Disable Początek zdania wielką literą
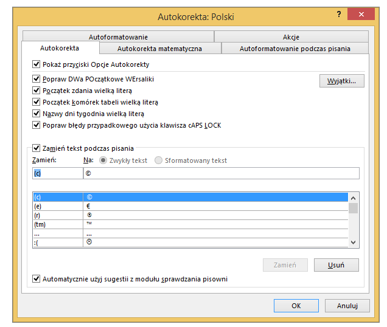Image resolution: width=387 pixels, height=327 pixels. point(37,91)
